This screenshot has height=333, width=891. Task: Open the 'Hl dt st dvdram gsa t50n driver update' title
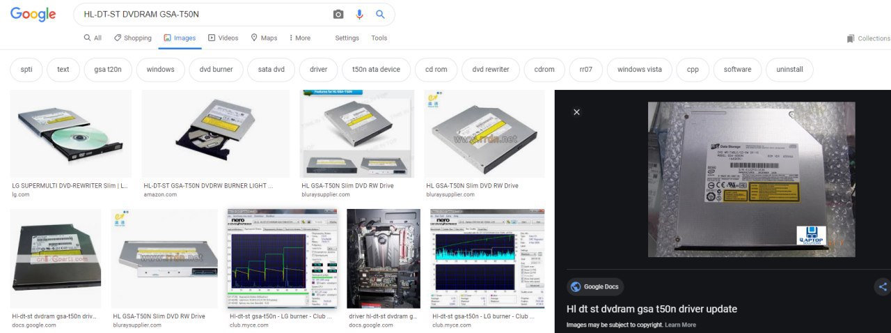(x=652, y=309)
